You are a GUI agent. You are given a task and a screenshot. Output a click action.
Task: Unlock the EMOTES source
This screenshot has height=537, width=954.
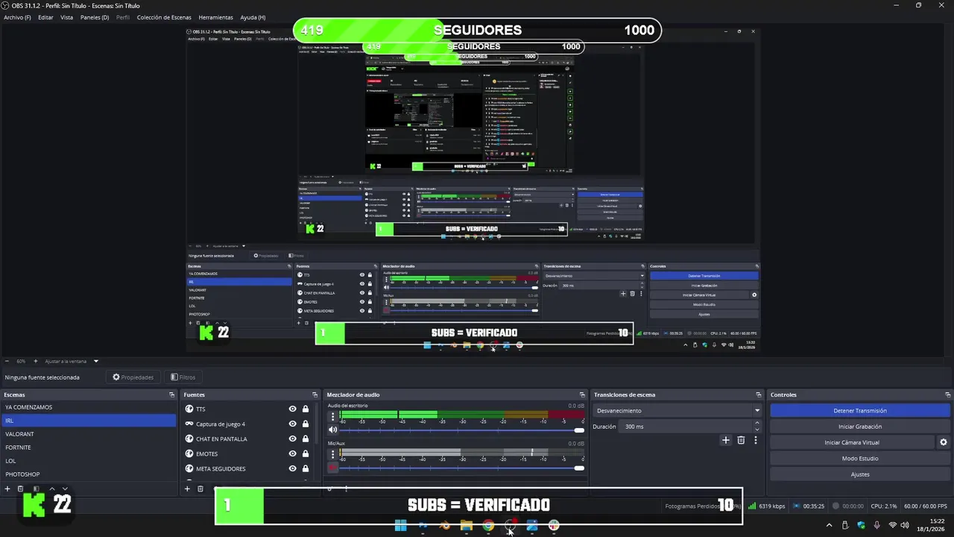tap(306, 453)
